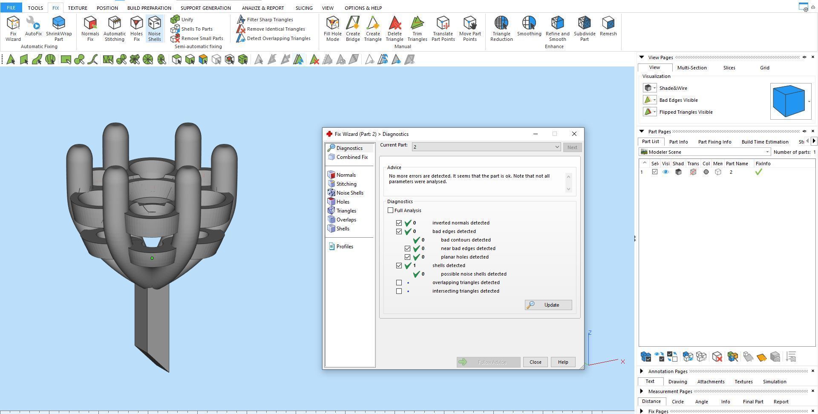
Task: Collapse the Part Pages panel
Action: click(641, 131)
